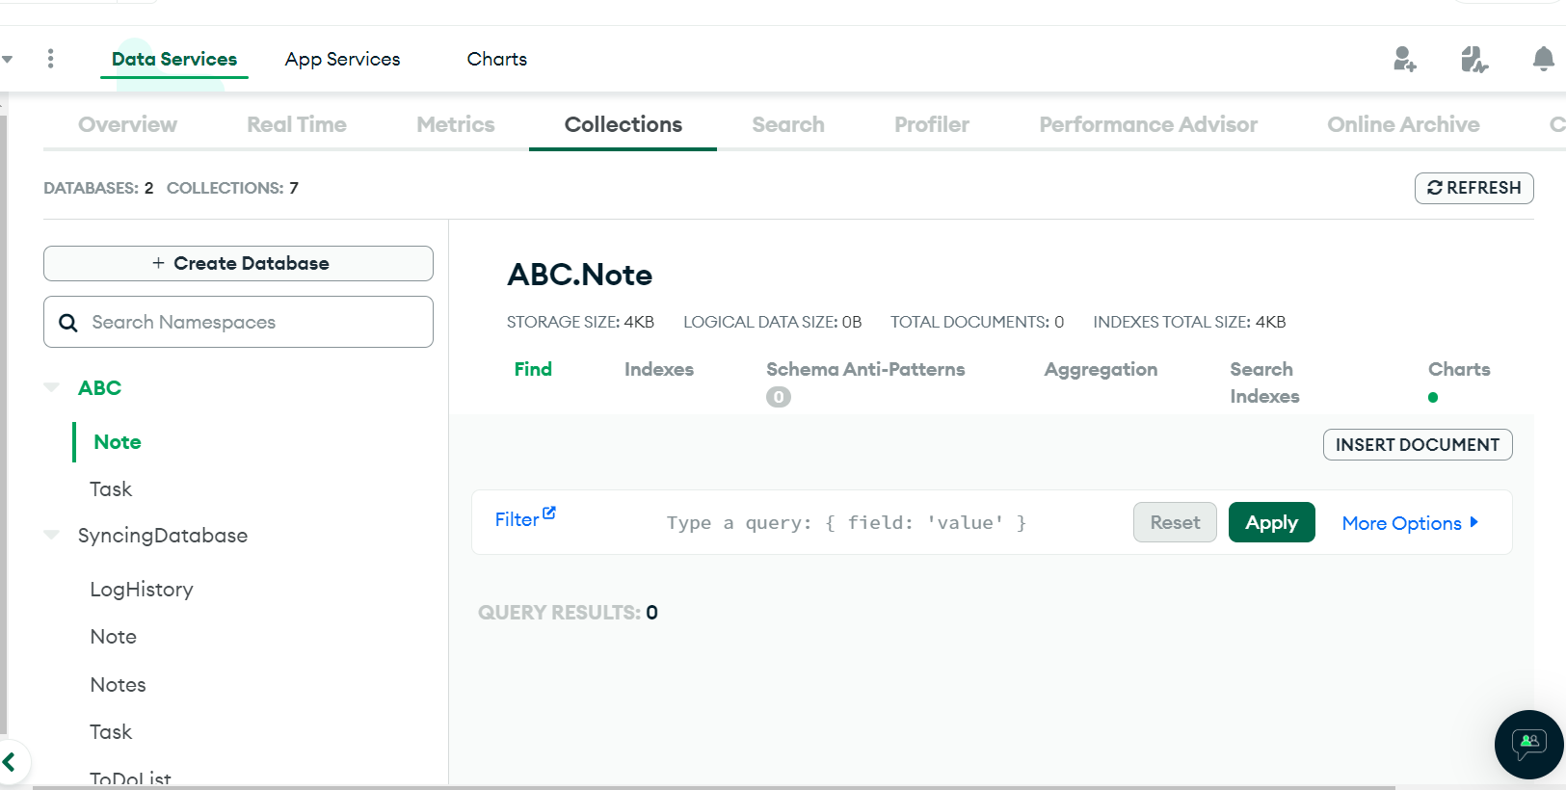Viewport: 1566px width, 790px height.
Task: Click the search magnifier icon in Namespaces
Action: [68, 323]
